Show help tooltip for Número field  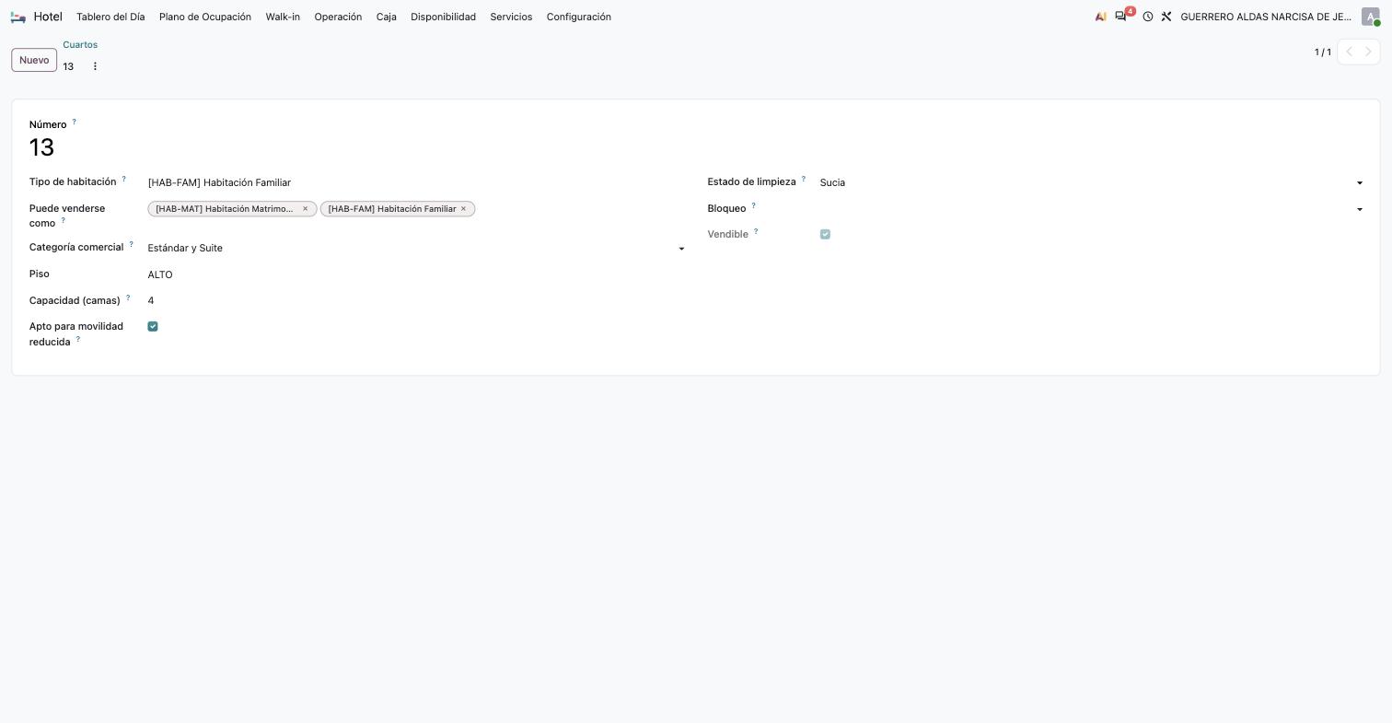(x=74, y=122)
